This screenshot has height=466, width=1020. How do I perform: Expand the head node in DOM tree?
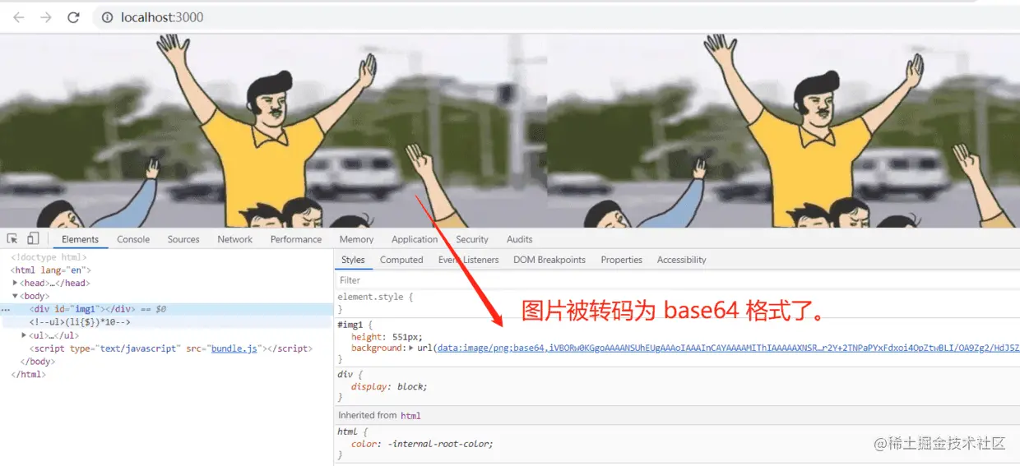(x=16, y=283)
